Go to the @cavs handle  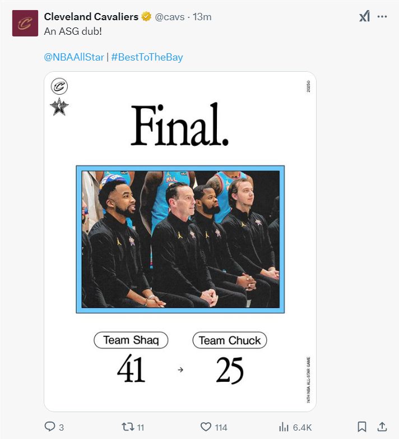(x=170, y=17)
